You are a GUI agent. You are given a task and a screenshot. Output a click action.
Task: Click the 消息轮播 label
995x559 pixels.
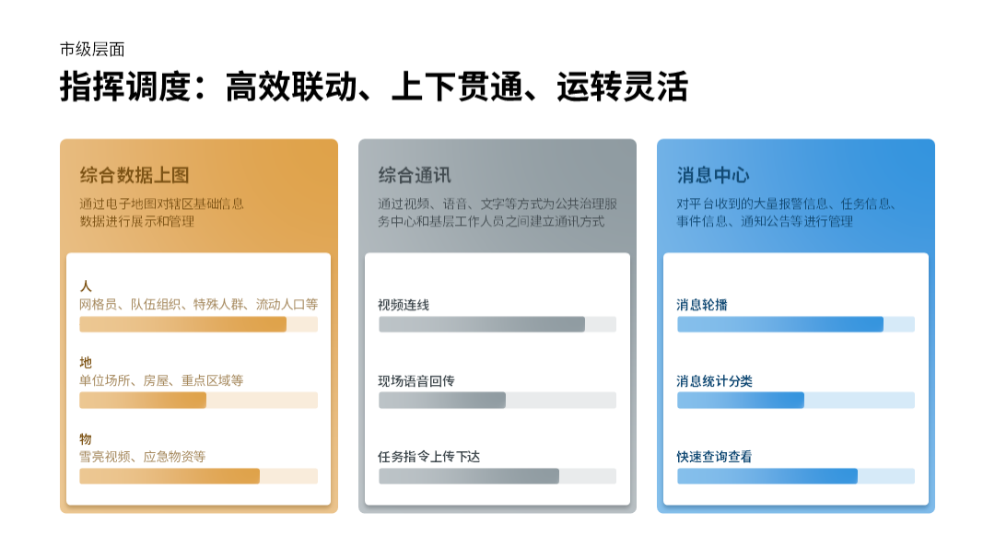pyautogui.click(x=702, y=305)
